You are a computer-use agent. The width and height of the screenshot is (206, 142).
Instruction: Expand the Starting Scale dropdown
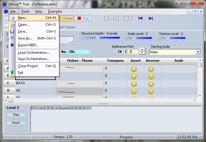click(198, 52)
